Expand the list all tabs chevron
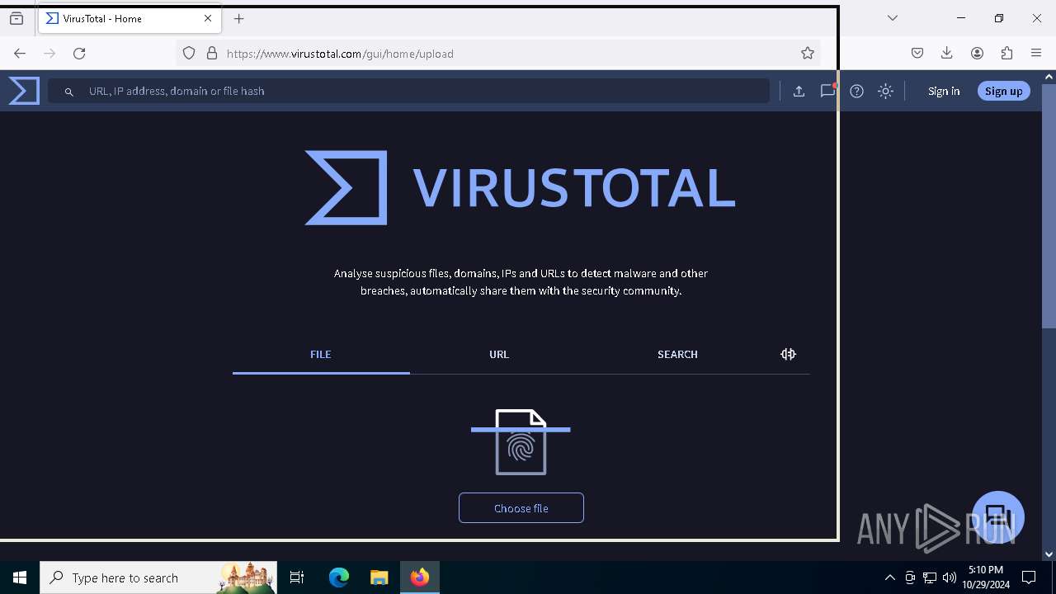The height and width of the screenshot is (594, 1056). [893, 18]
